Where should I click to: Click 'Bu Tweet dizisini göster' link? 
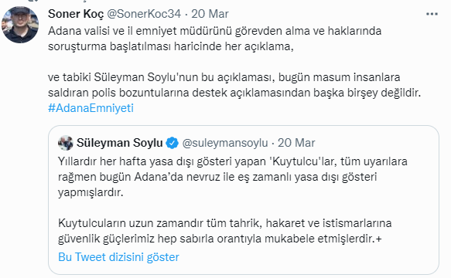pyautogui.click(x=118, y=257)
